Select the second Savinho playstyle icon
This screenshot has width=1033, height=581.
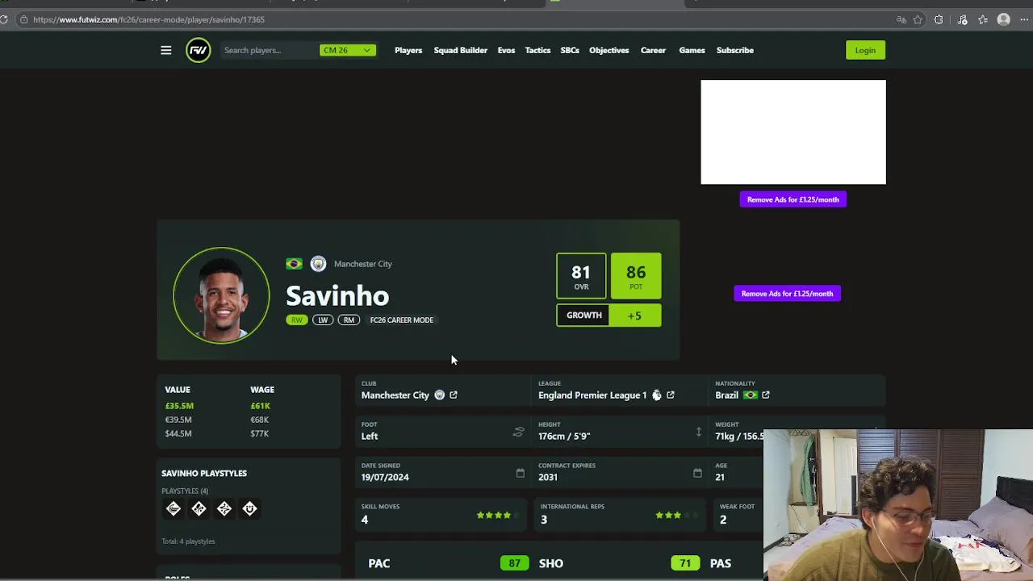coord(199,508)
